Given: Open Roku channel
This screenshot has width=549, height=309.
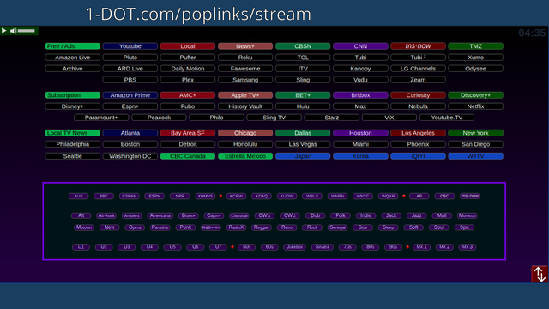Looking at the screenshot, I should pos(245,58).
